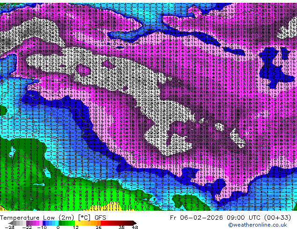The width and height of the screenshot is (297, 229).
Task: Click the gray left arrow end of legend
Action: tap(11, 223)
